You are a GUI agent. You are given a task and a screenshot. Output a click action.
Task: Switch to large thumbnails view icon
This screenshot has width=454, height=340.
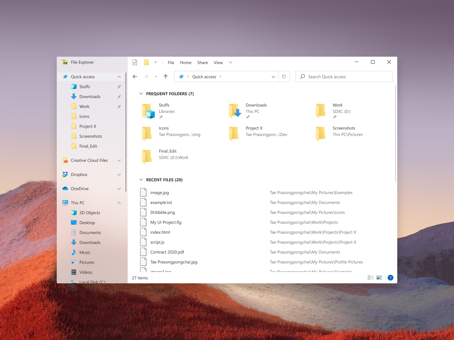379,278
